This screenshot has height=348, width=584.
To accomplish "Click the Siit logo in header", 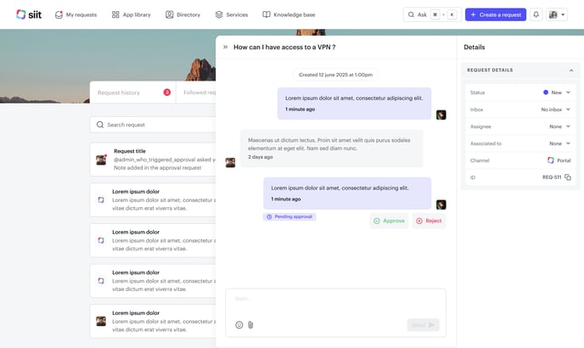I will 29,14.
